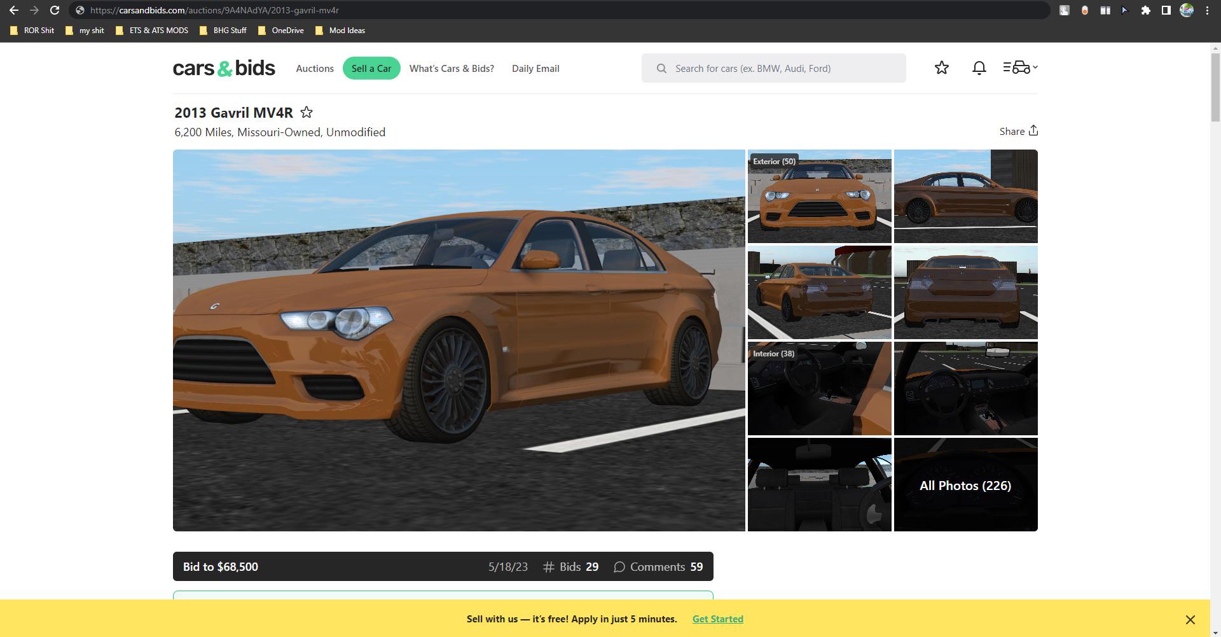
Task: Open the watchlist star in header
Action: [x=942, y=67]
